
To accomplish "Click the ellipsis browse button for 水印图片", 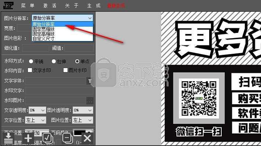I will tap(90, 101).
